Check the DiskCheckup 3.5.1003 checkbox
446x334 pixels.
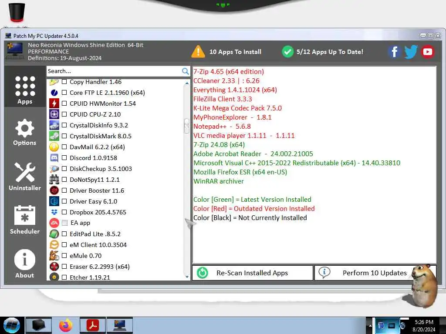[x=64, y=169]
